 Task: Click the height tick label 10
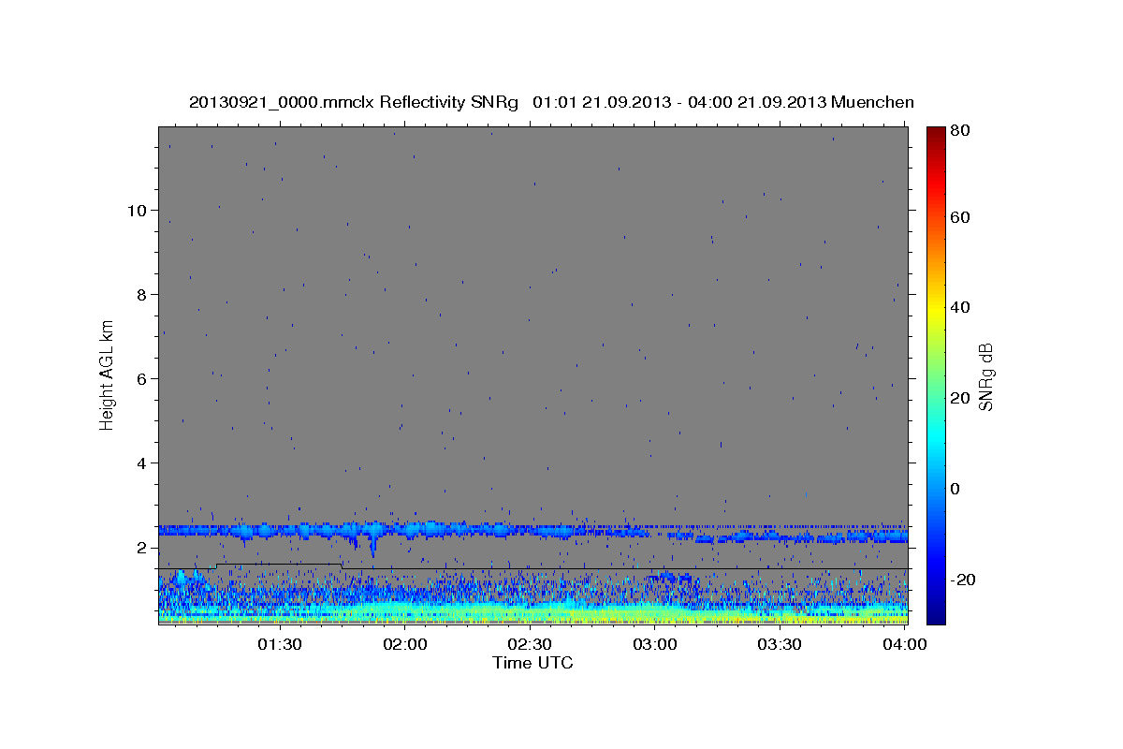point(136,210)
